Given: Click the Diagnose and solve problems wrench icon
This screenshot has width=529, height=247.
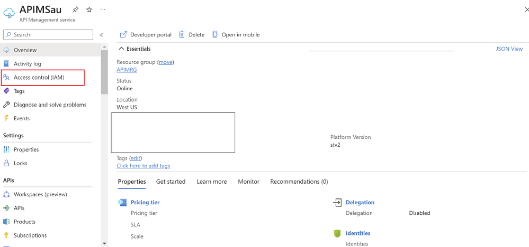Looking at the screenshot, I should coord(6,105).
